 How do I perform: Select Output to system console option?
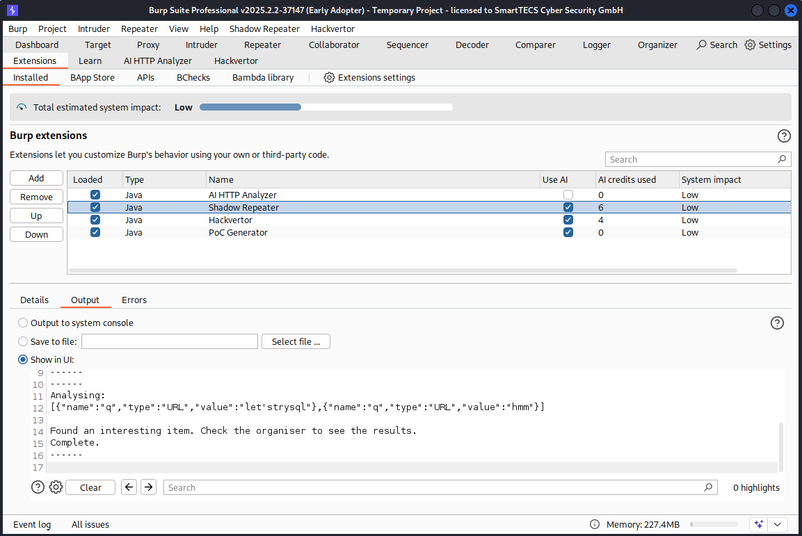tap(23, 323)
